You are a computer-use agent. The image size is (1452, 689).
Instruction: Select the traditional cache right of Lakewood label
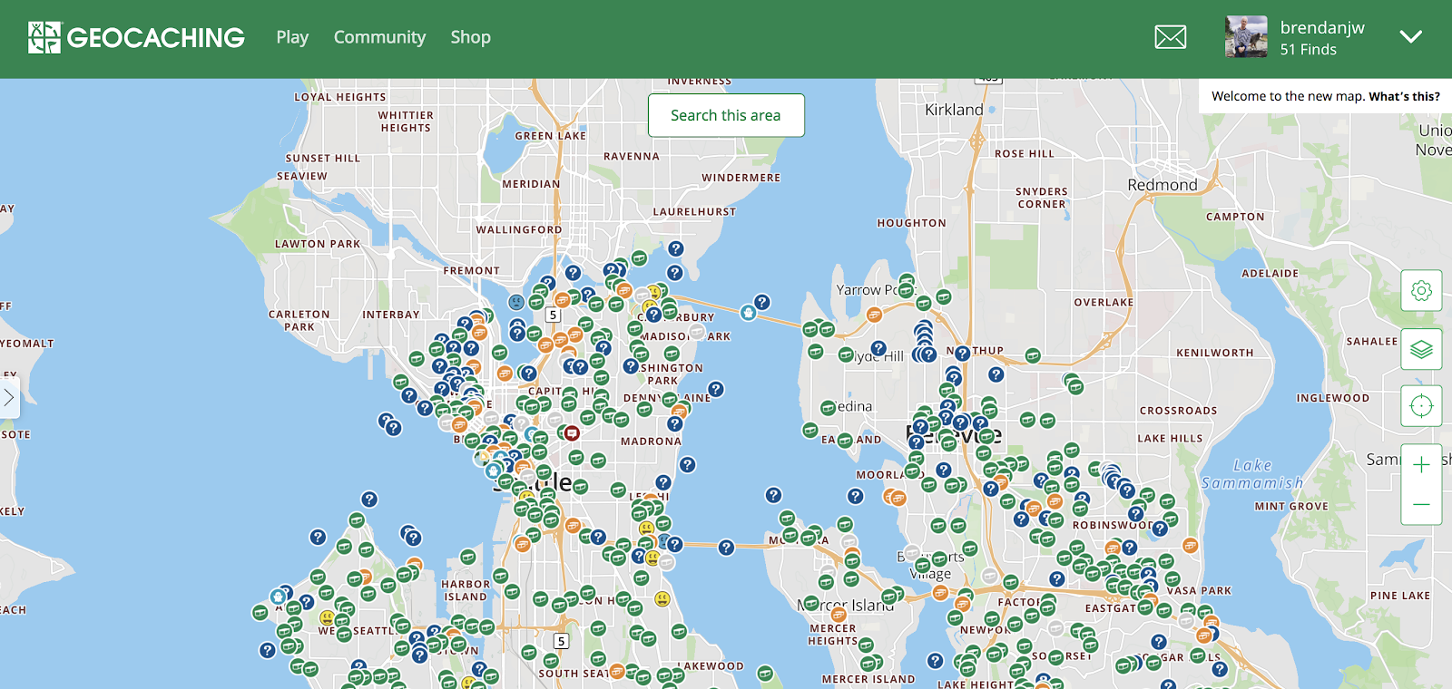[765, 673]
